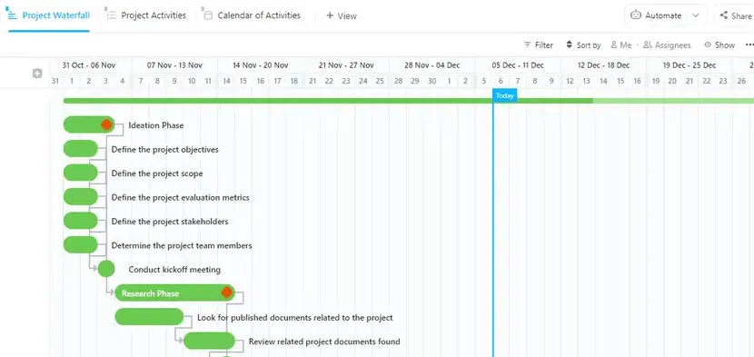The image size is (754, 357).
Task: Select the Research Phase gantt bar
Action: pyautogui.click(x=174, y=293)
